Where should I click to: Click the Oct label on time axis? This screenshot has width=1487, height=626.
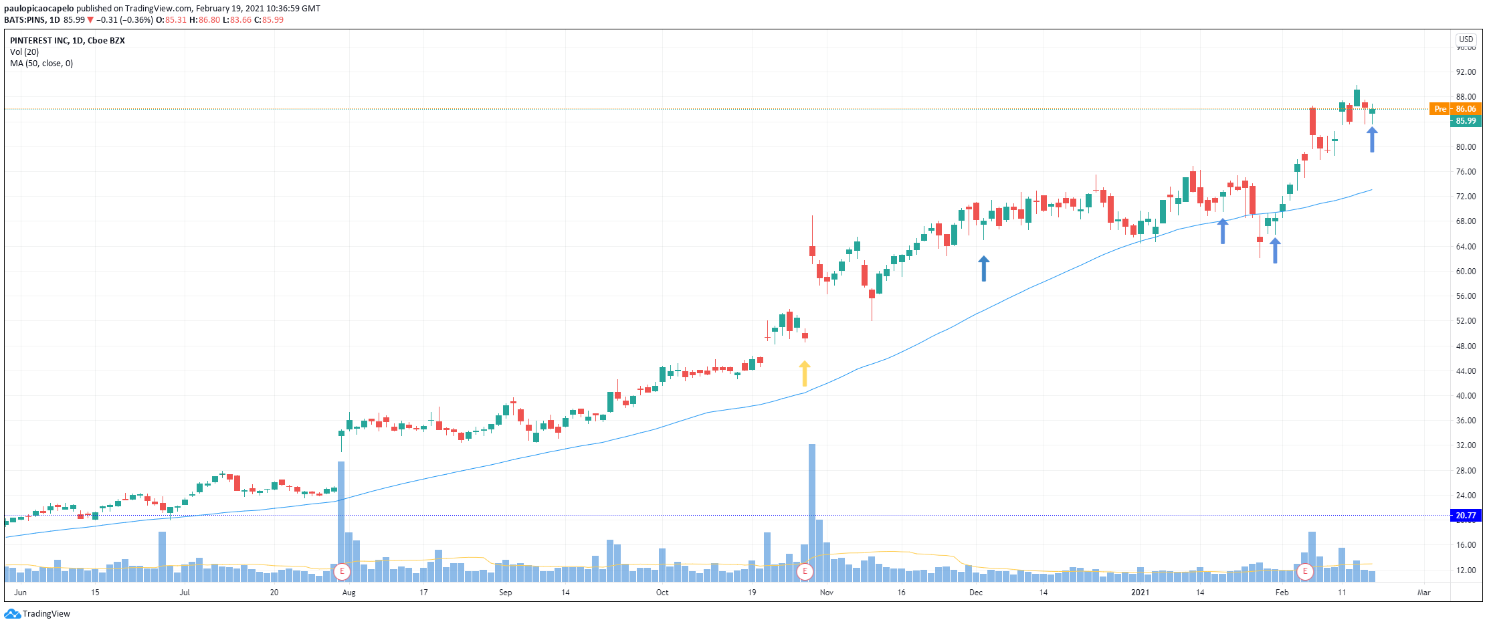pyautogui.click(x=662, y=593)
